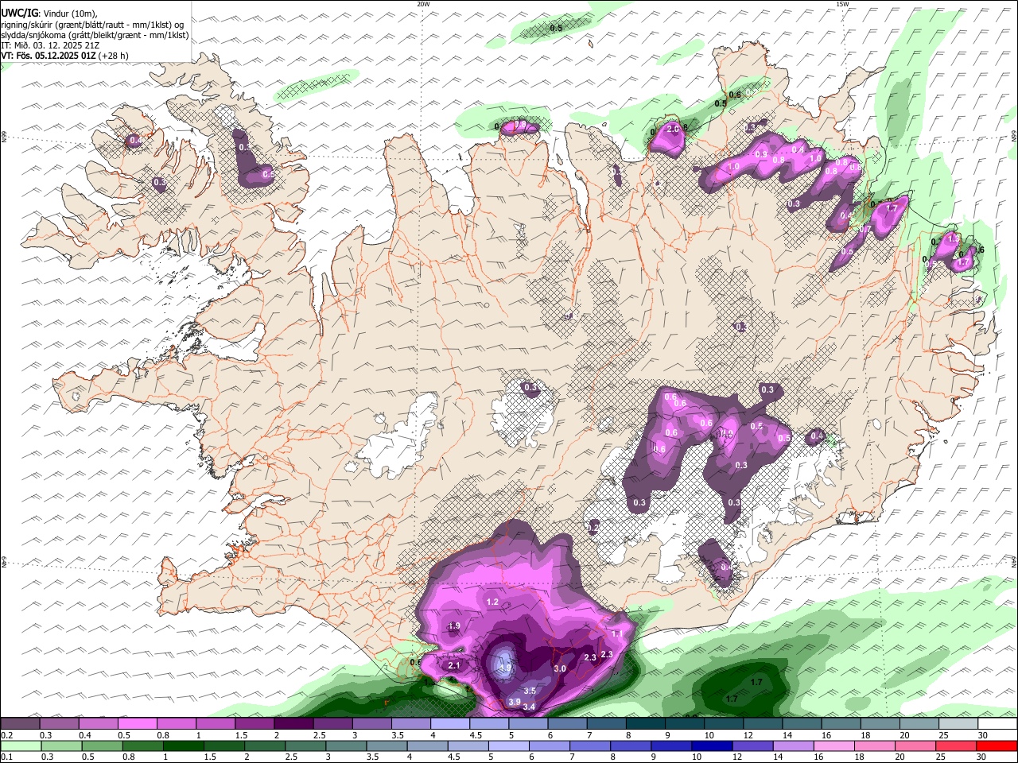
Task: Click the rain legend swatch between 20 and 25
Action: pyautogui.click(x=915, y=746)
